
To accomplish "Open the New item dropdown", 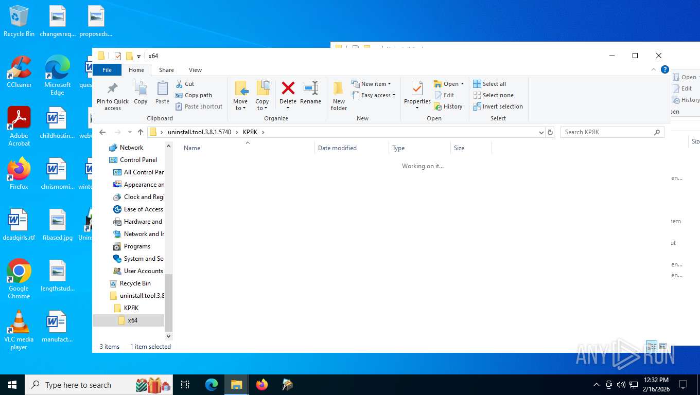I will (372, 84).
